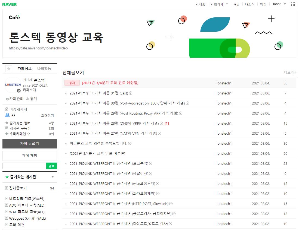
Task: Switch to the 카페정보 tab
Action: click(24, 69)
